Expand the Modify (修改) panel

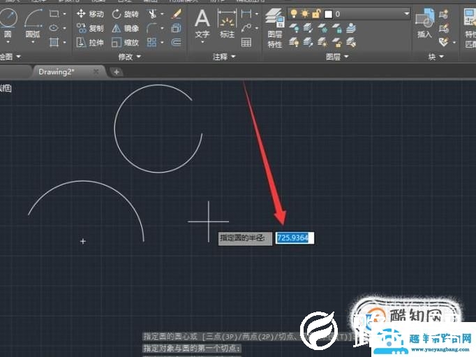coord(129,57)
